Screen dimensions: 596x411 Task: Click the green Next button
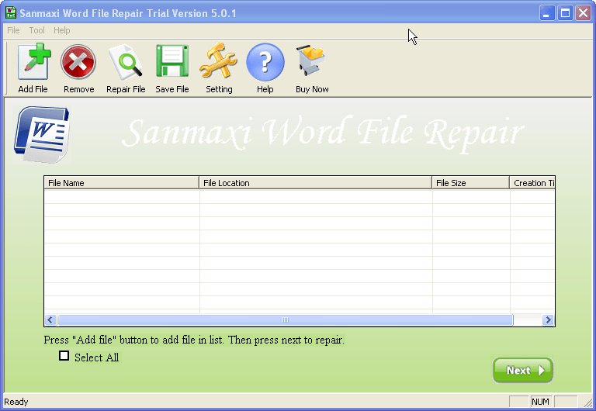[x=523, y=371]
